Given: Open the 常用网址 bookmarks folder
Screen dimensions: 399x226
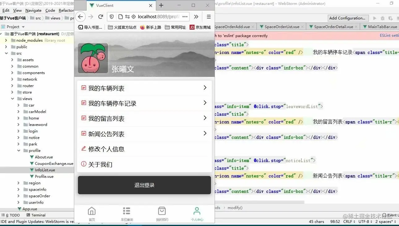Looking at the screenshot, I should coord(175,27).
